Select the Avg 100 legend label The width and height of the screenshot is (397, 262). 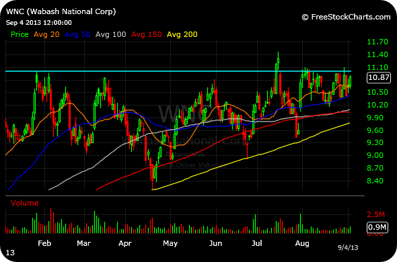pos(110,34)
